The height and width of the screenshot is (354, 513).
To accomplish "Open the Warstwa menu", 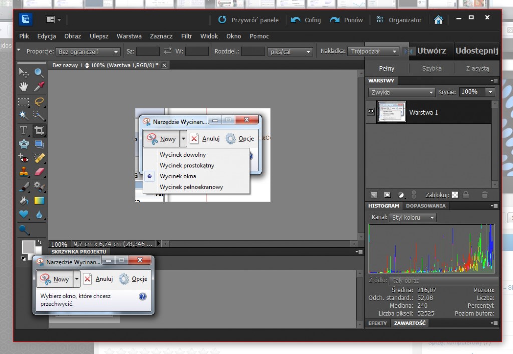I will tap(129, 36).
